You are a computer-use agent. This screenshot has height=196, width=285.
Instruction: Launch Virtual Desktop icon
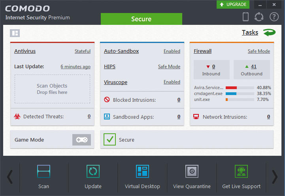coord(142,171)
